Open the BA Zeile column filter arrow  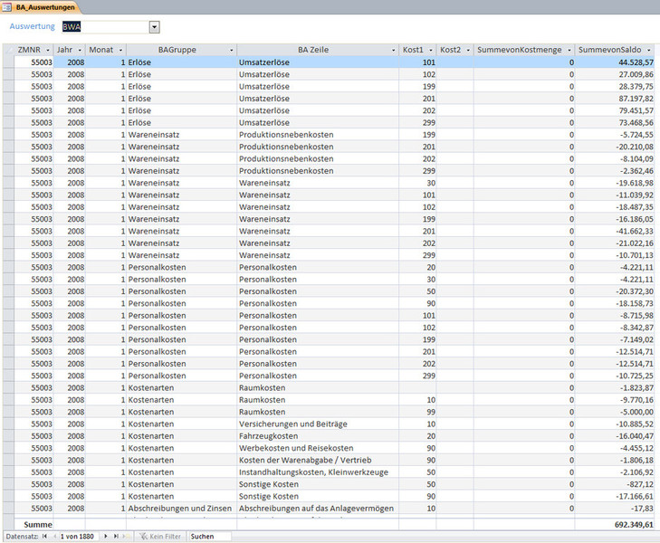tap(394, 50)
